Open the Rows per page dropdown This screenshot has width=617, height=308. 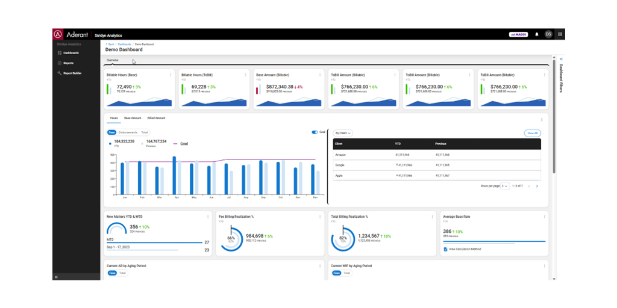coord(505,186)
